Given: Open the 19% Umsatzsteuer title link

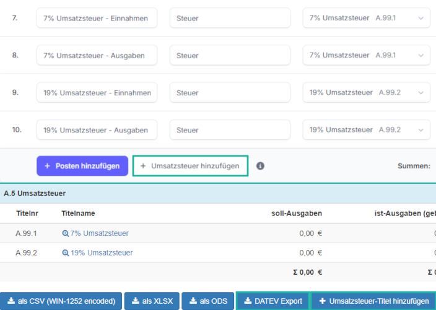Looking at the screenshot, I should (x=102, y=253).
